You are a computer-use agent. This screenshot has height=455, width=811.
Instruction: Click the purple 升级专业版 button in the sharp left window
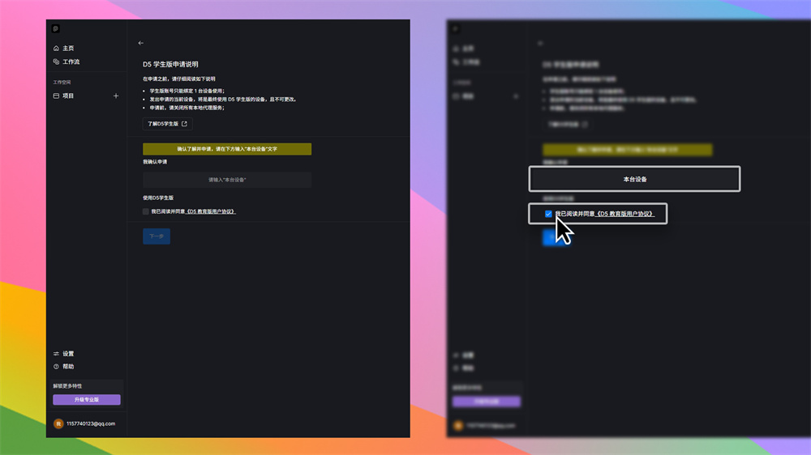pyautogui.click(x=87, y=400)
